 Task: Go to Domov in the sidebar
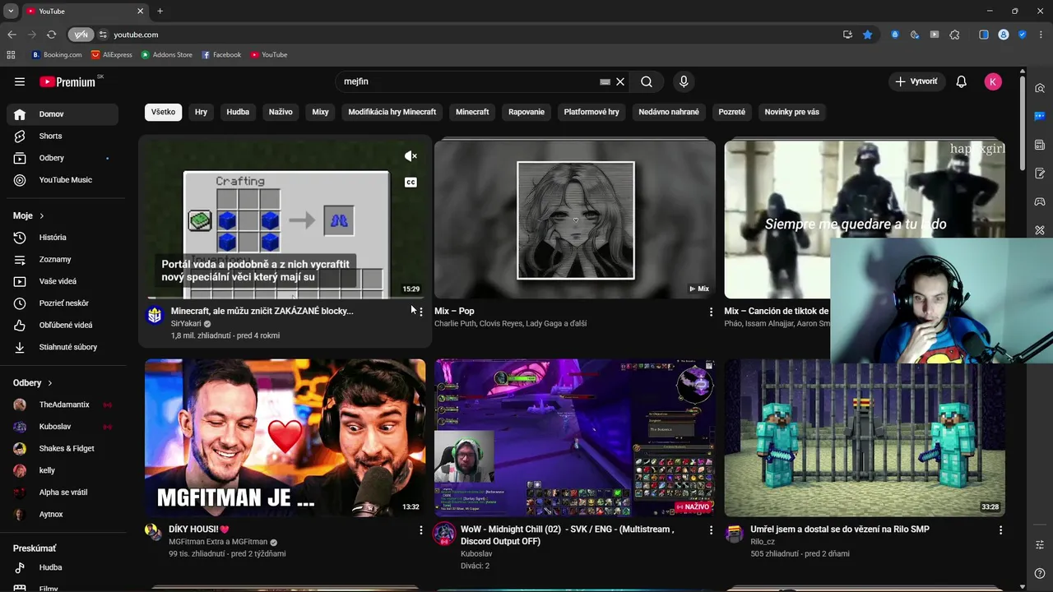coord(63,114)
